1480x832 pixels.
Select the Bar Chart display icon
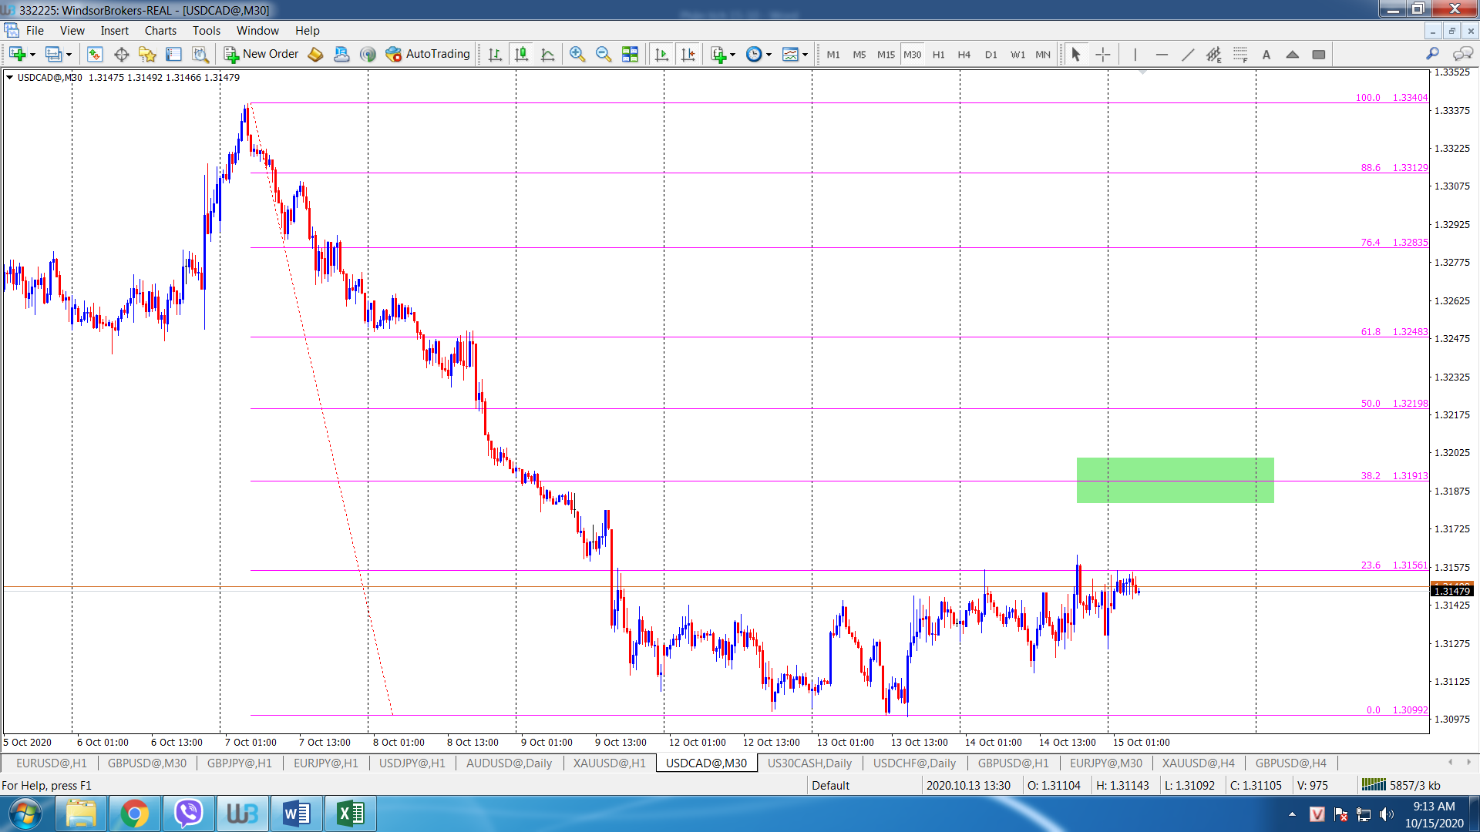click(x=495, y=54)
